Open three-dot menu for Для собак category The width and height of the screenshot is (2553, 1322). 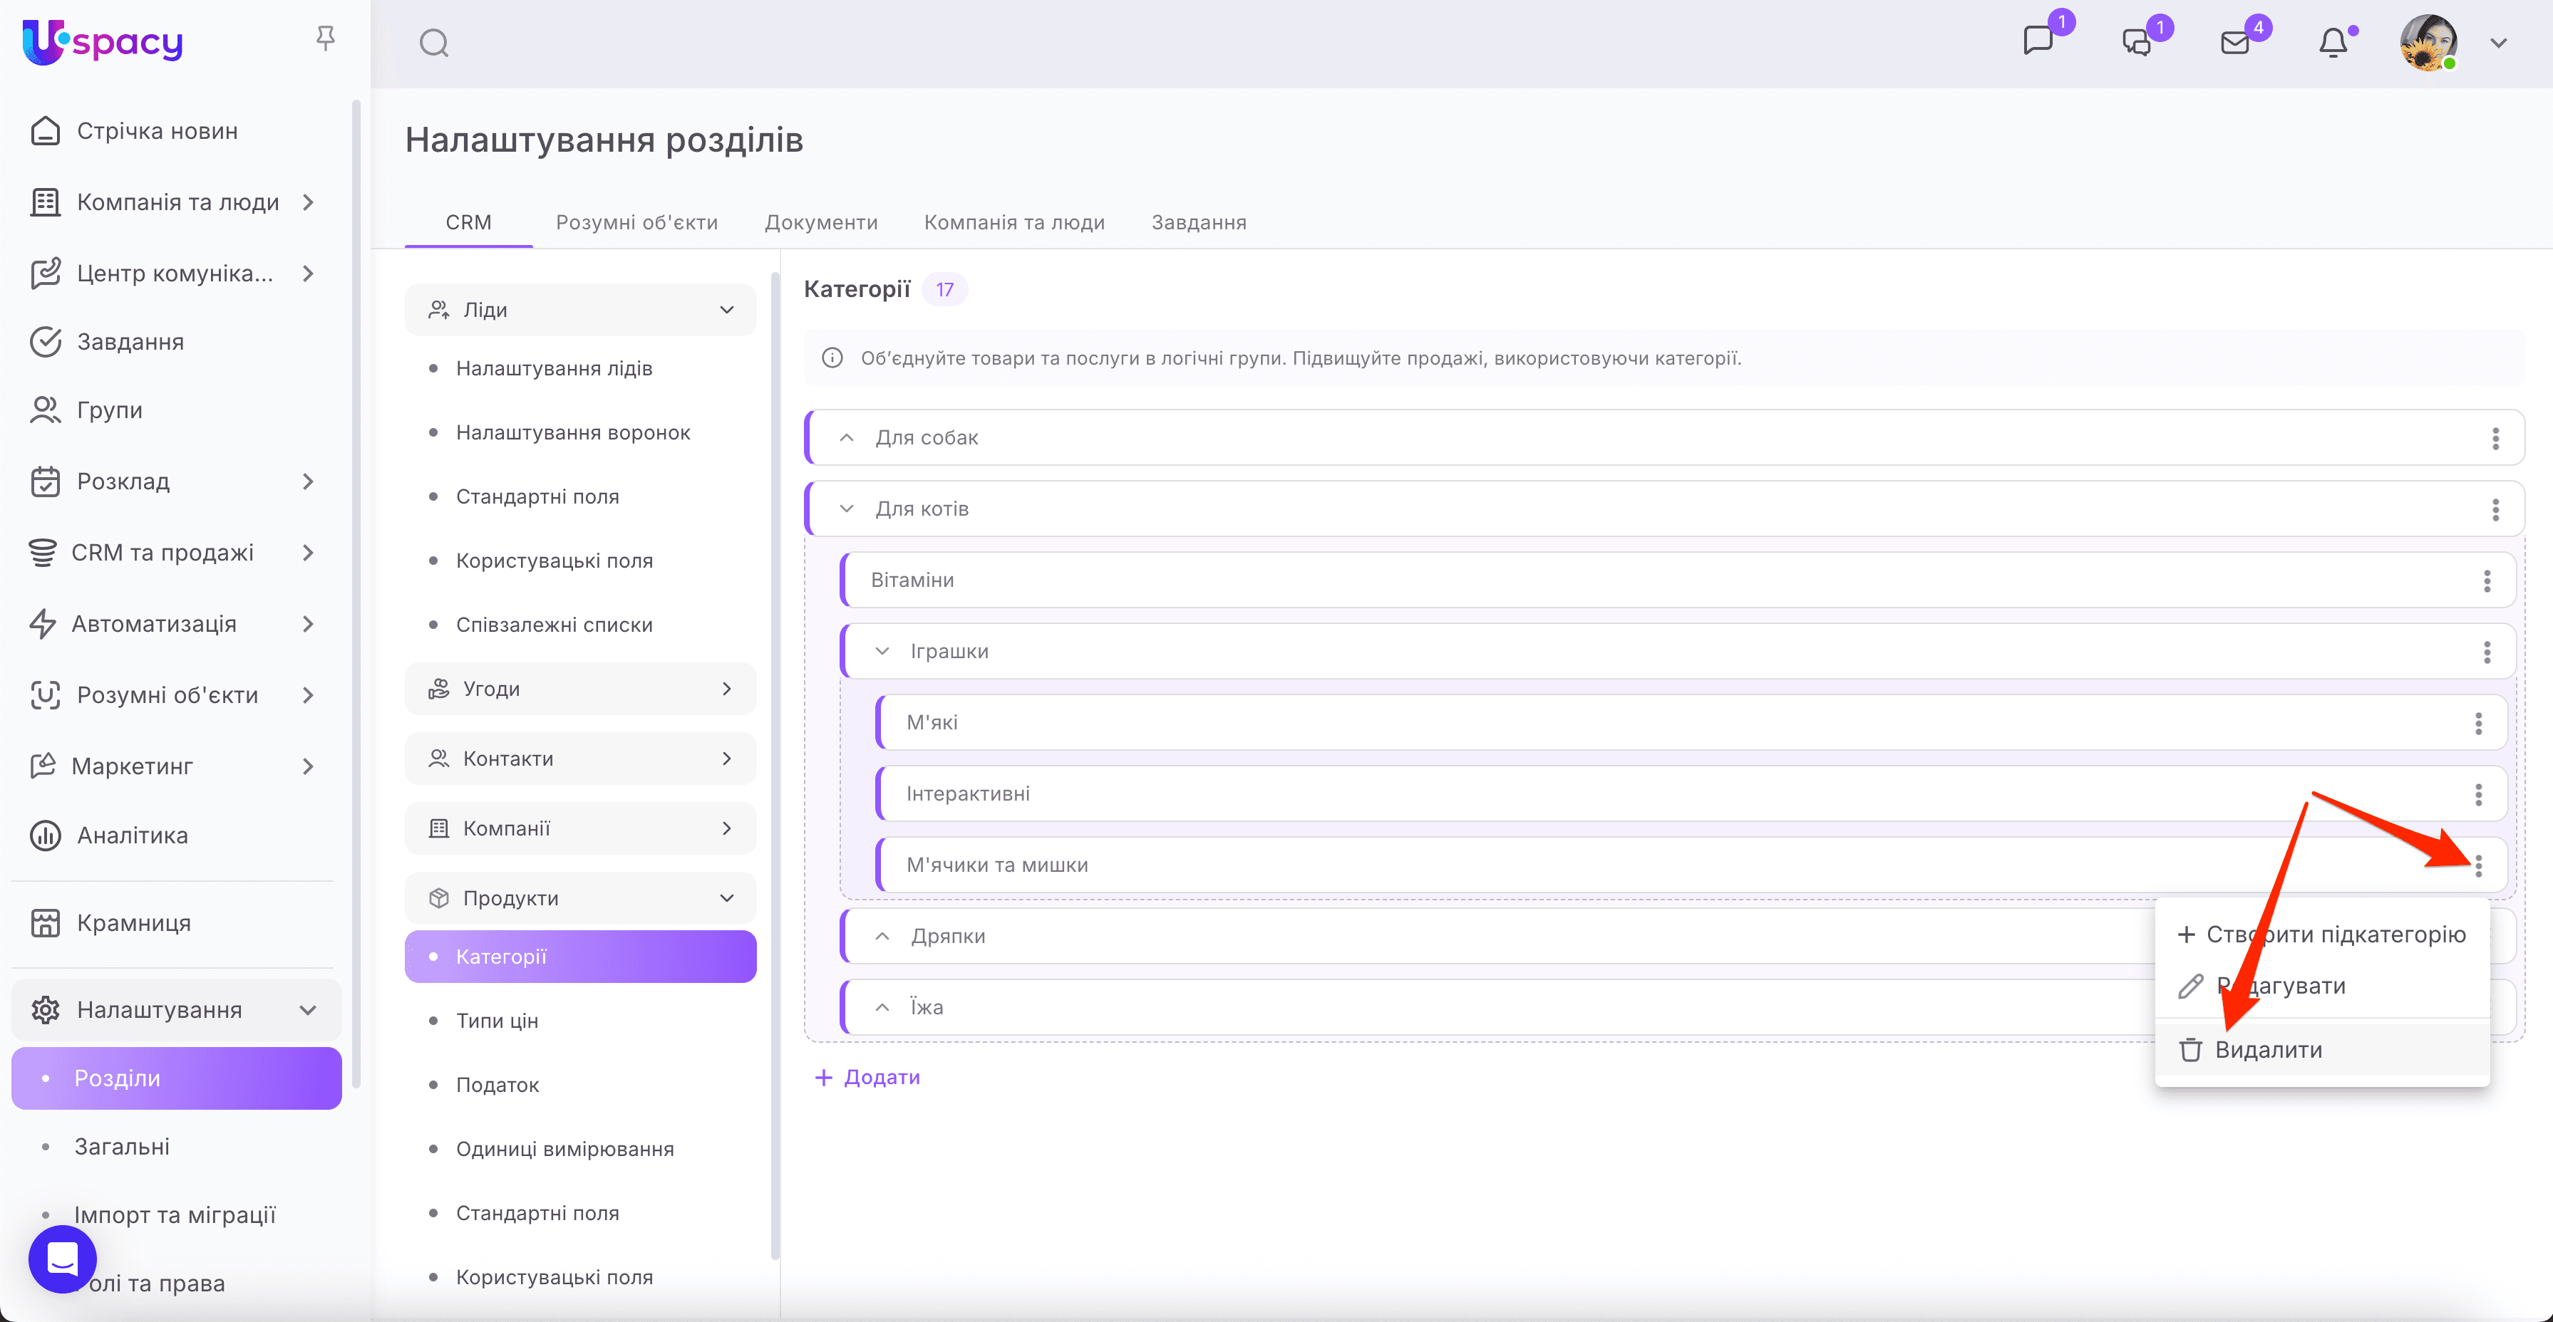point(2495,437)
